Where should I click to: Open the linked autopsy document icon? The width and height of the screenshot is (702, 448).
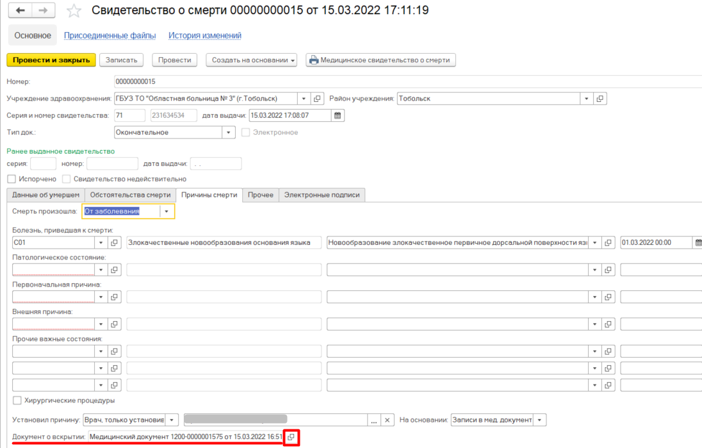click(291, 437)
